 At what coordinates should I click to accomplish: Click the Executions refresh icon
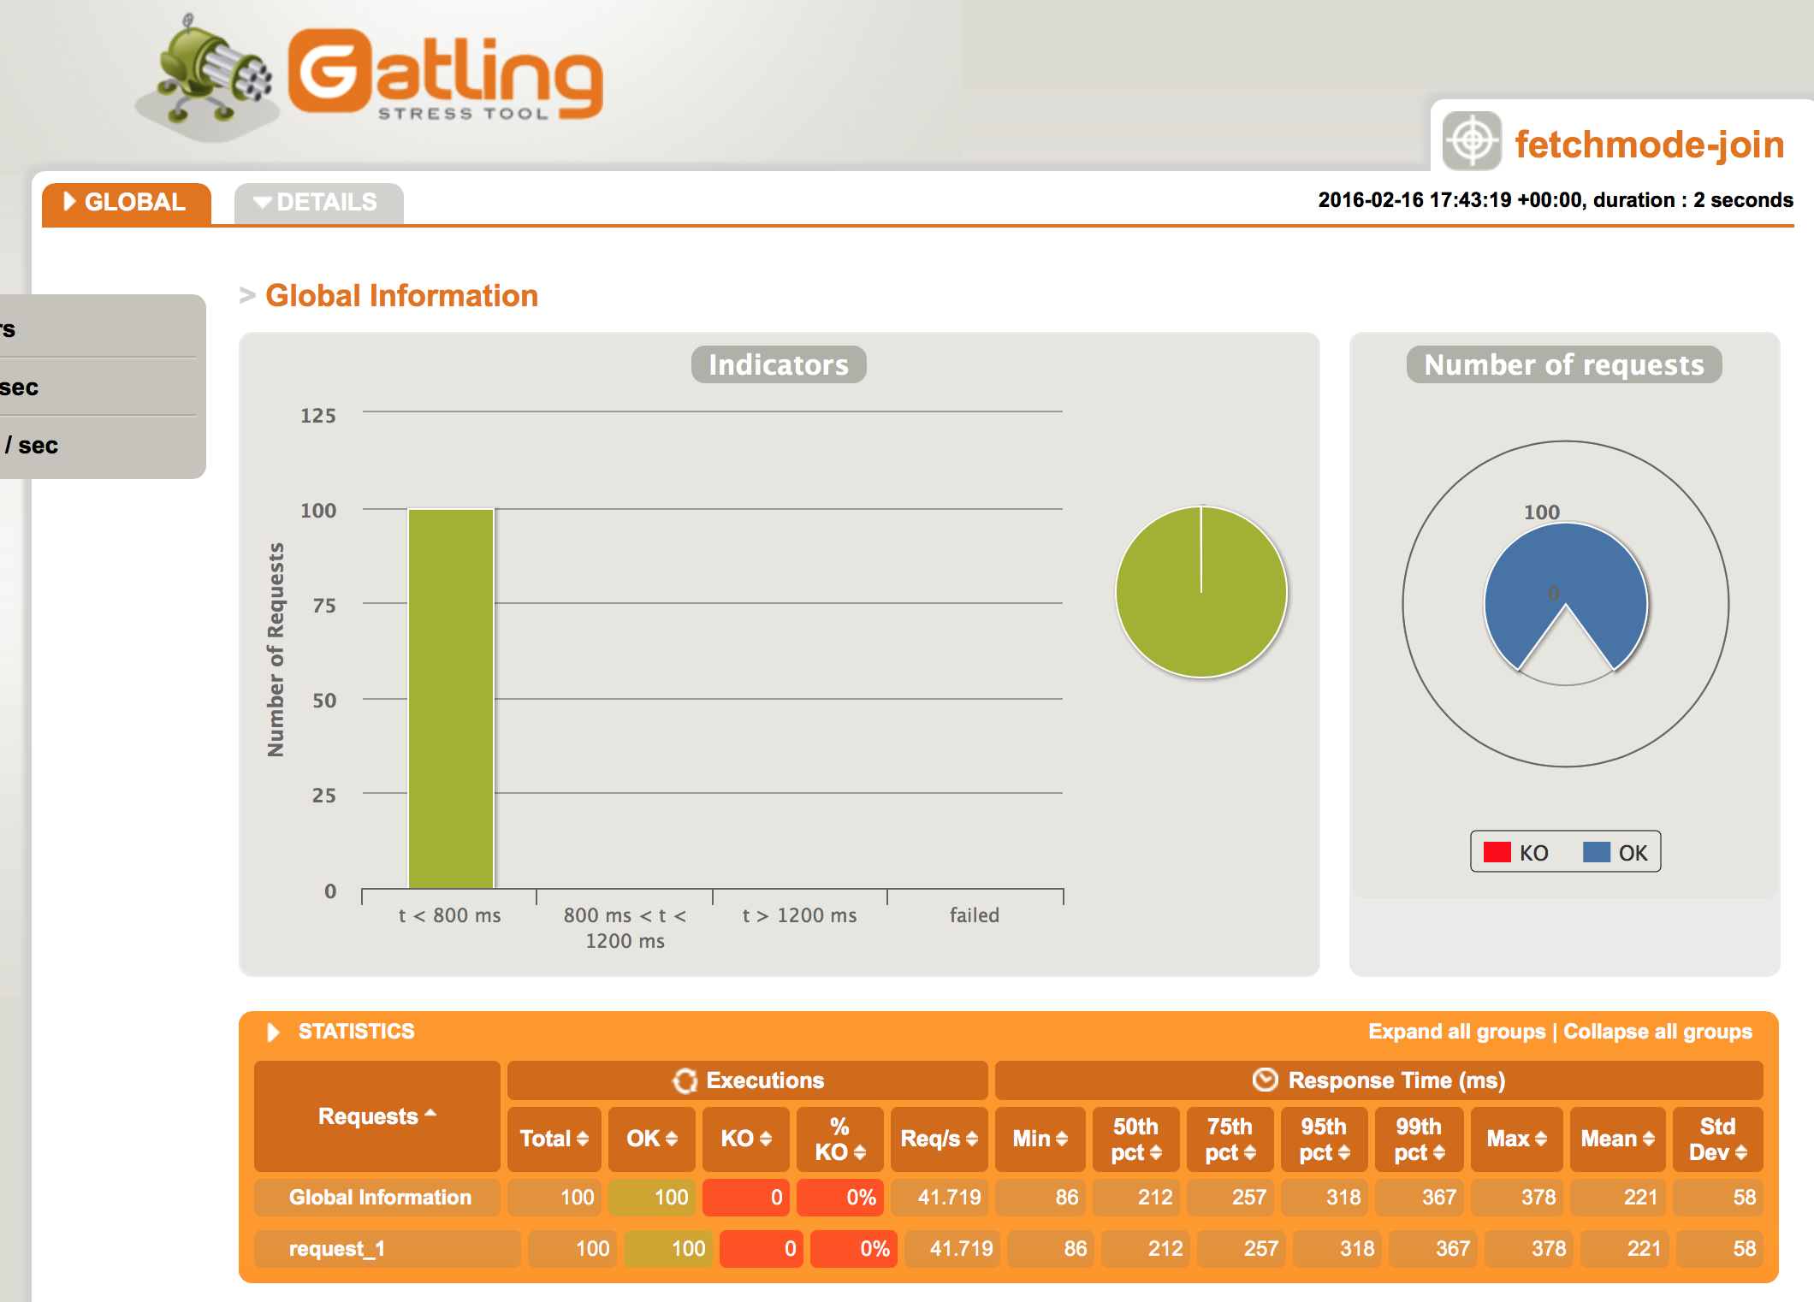685,1080
